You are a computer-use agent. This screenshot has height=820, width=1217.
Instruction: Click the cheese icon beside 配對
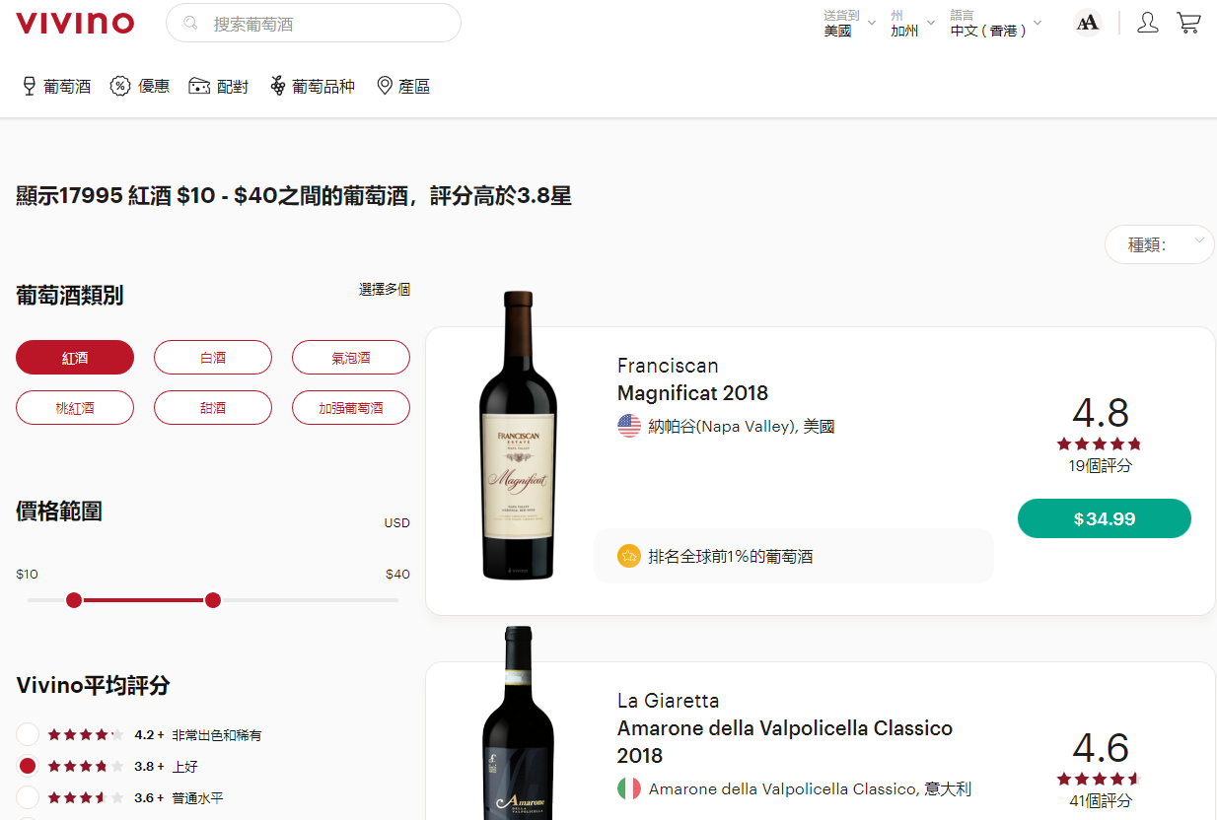(199, 86)
